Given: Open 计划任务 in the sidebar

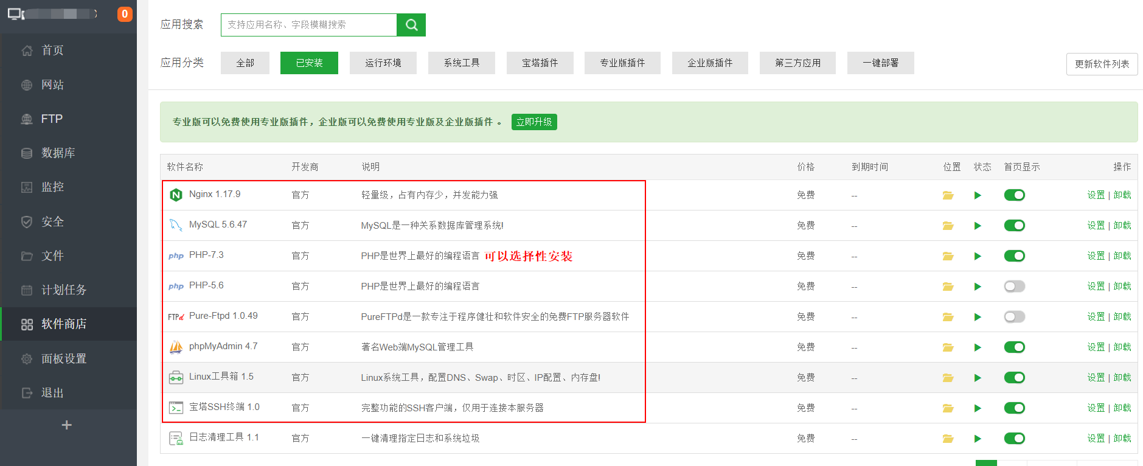Looking at the screenshot, I should point(68,290).
